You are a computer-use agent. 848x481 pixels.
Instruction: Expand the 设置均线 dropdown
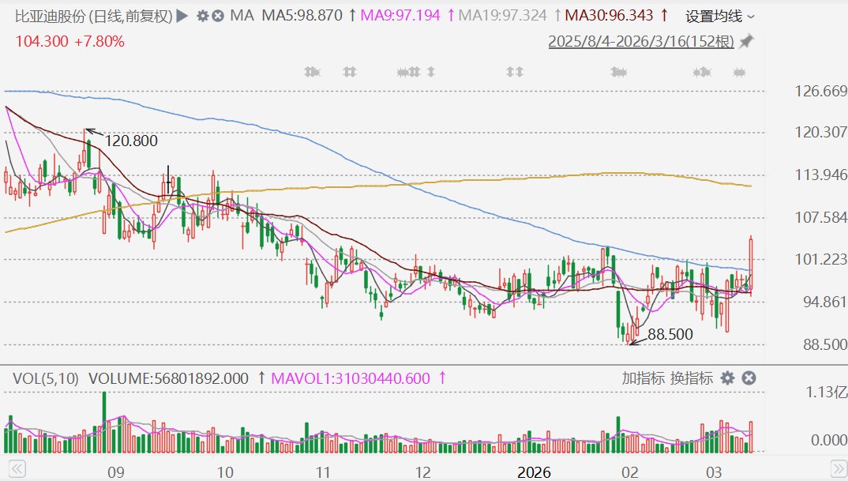(x=719, y=16)
